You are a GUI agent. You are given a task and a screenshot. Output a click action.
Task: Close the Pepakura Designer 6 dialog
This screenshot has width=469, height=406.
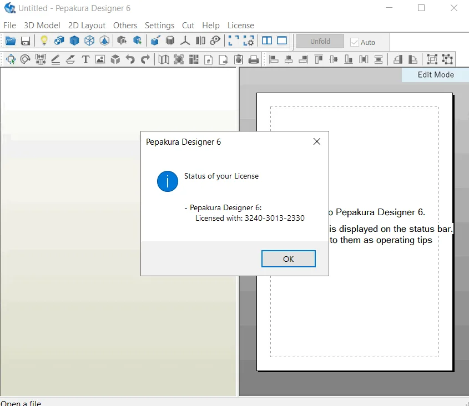pyautogui.click(x=317, y=141)
